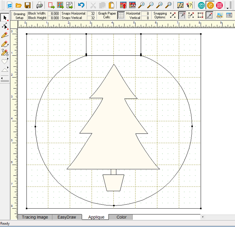Viewport: 235px width, 227px height.
Task: Click the Snaps Vertical field
Action: [91, 18]
